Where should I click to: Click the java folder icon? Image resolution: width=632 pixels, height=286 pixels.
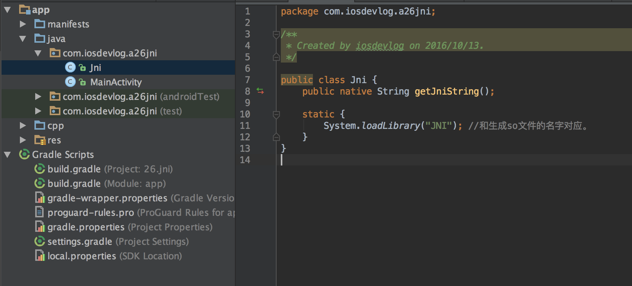tap(40, 39)
